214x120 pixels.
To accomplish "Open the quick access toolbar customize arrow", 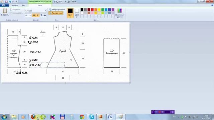I will (x=16, y=2).
